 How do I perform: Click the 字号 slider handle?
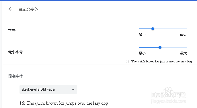tap(153, 29)
